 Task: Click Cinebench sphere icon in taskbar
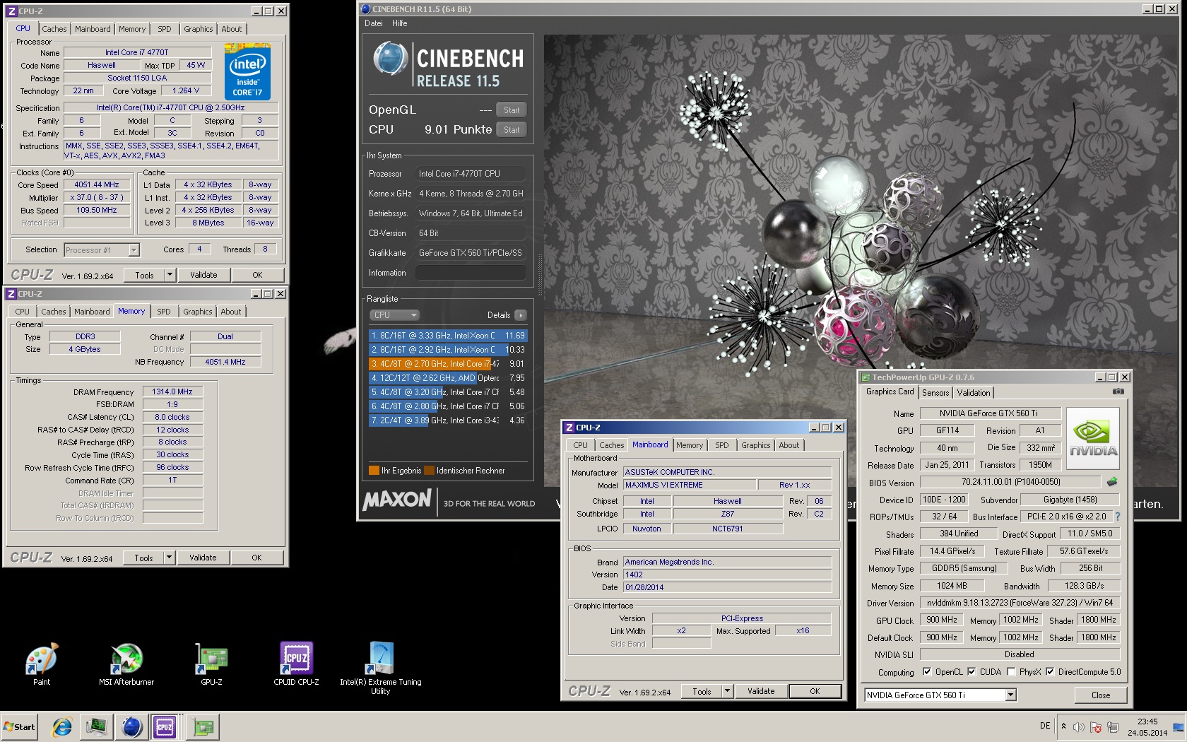pyautogui.click(x=131, y=726)
